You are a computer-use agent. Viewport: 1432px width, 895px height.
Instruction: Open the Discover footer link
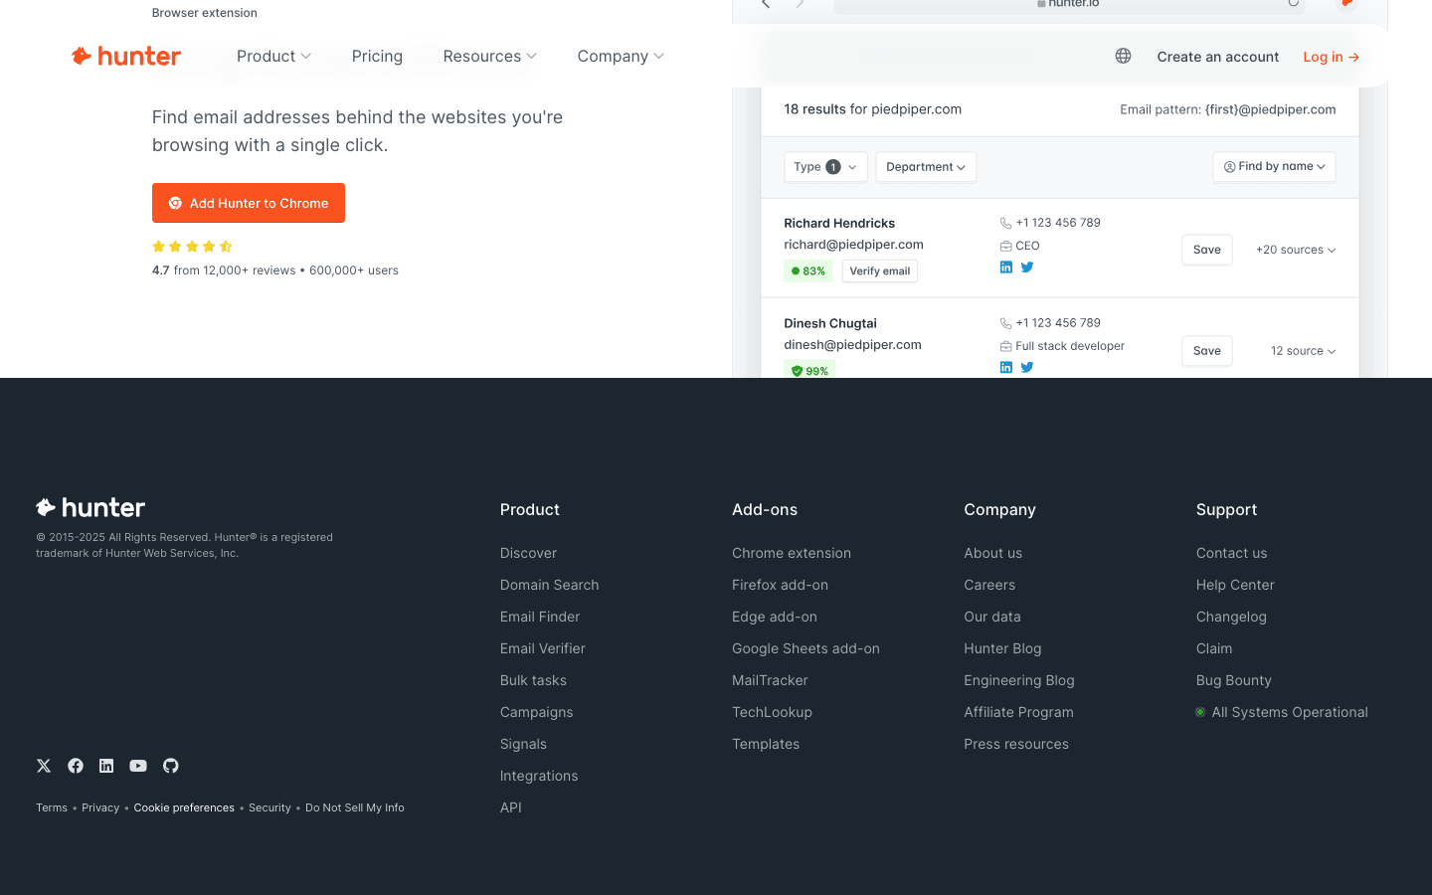point(528,553)
